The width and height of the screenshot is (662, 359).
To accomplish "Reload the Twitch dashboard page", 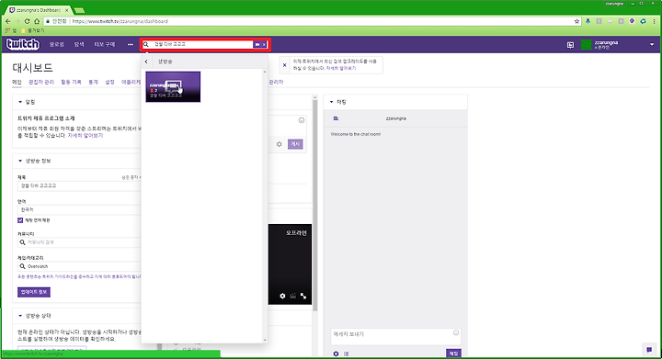I will pyautogui.click(x=27, y=21).
